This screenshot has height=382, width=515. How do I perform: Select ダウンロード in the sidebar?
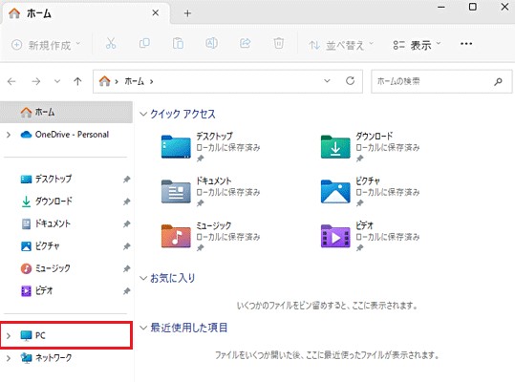[66, 202]
